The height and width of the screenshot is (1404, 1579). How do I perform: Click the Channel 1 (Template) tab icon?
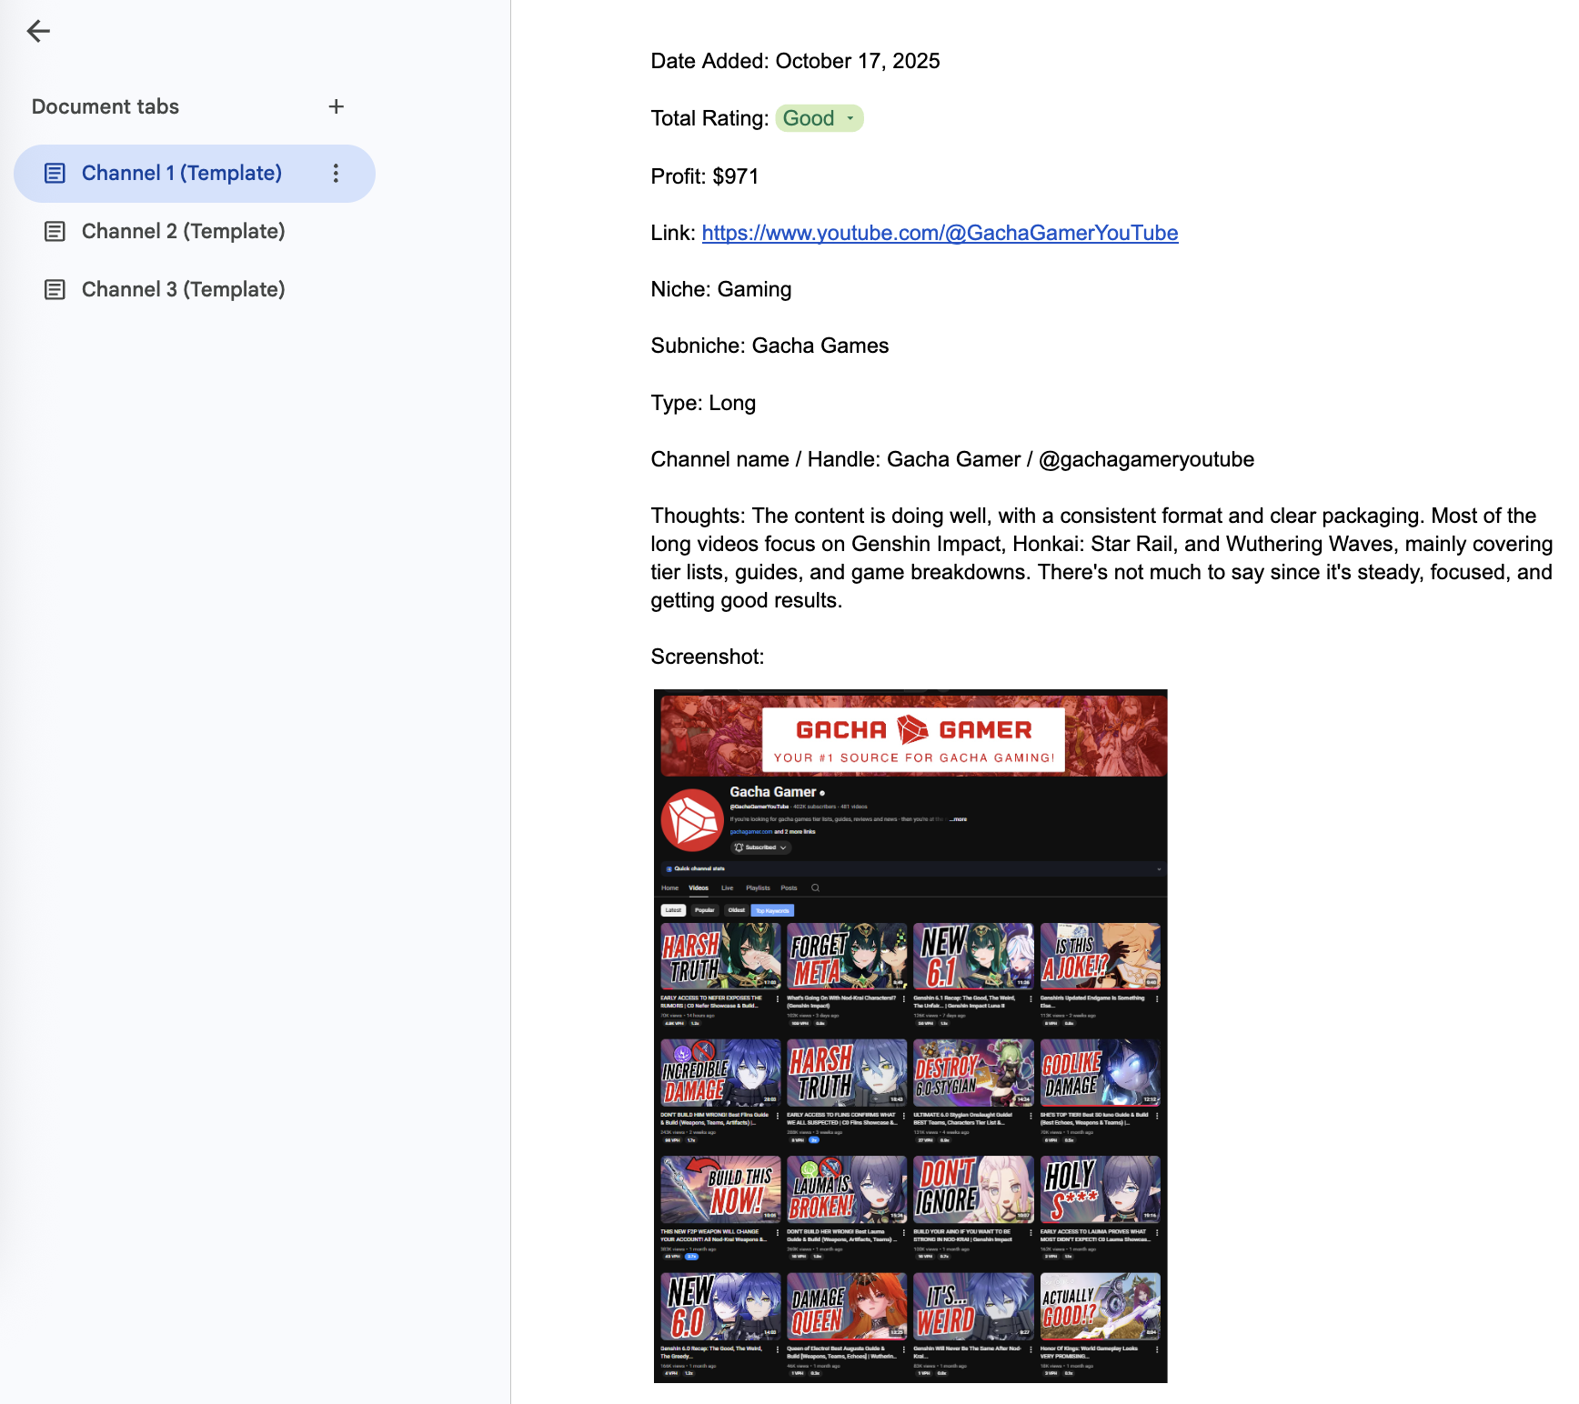[x=55, y=174]
